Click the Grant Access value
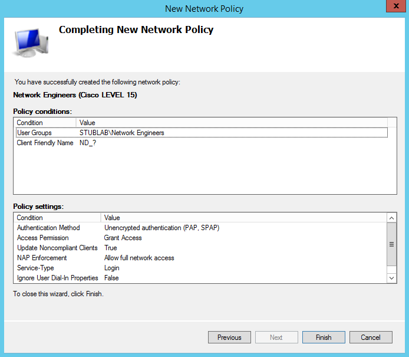The width and height of the screenshot is (409, 357). [x=123, y=238]
